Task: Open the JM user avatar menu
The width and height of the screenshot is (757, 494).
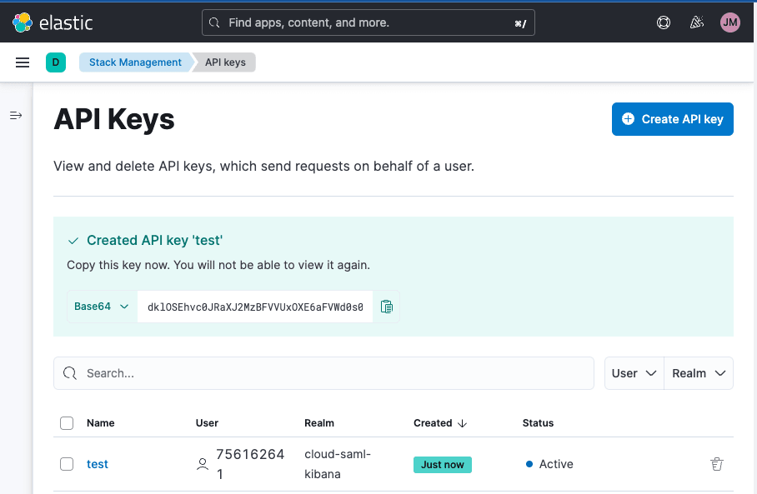Action: (x=729, y=22)
